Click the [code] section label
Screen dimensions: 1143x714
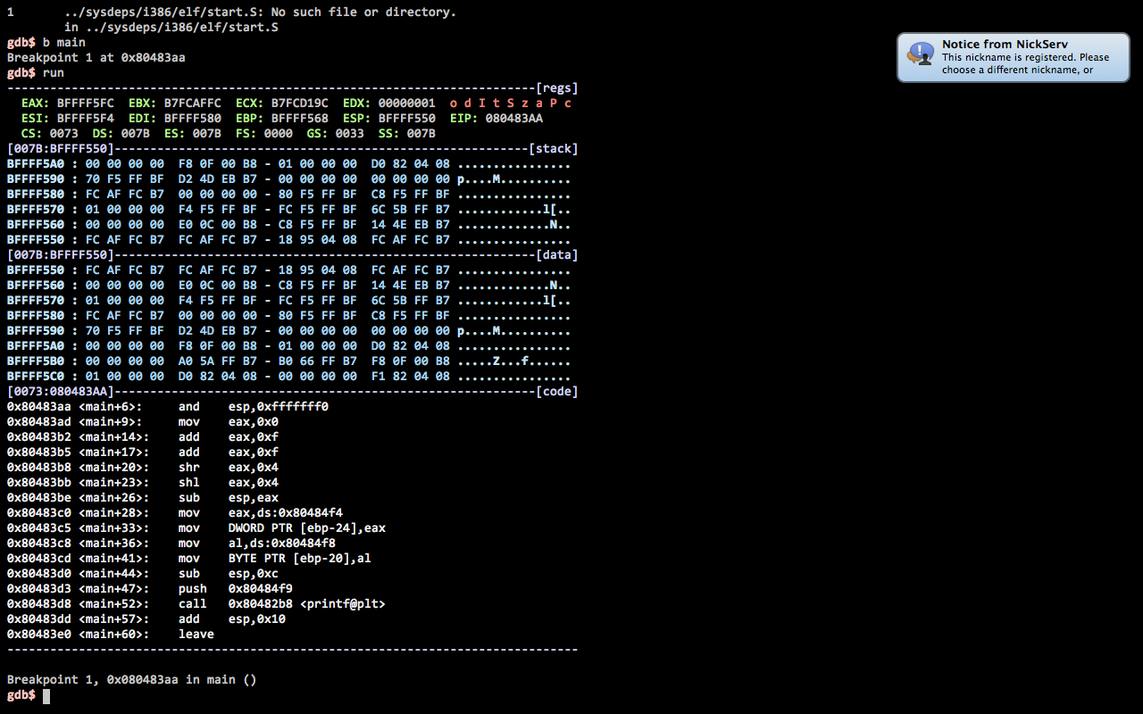pos(557,391)
